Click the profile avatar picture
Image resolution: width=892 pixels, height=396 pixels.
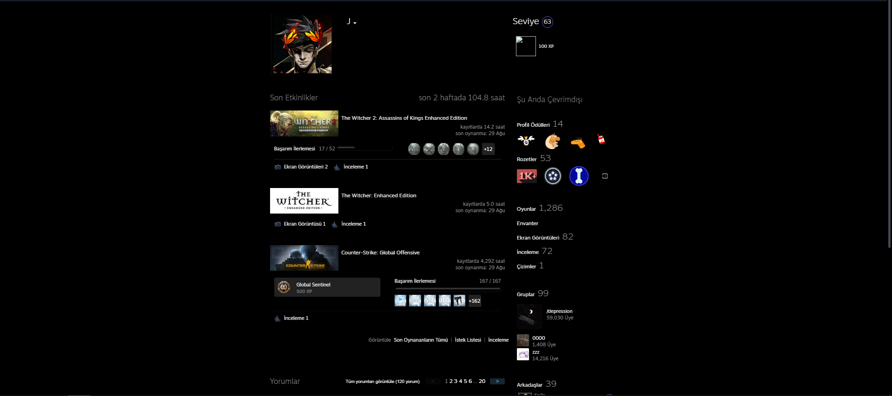point(302,44)
